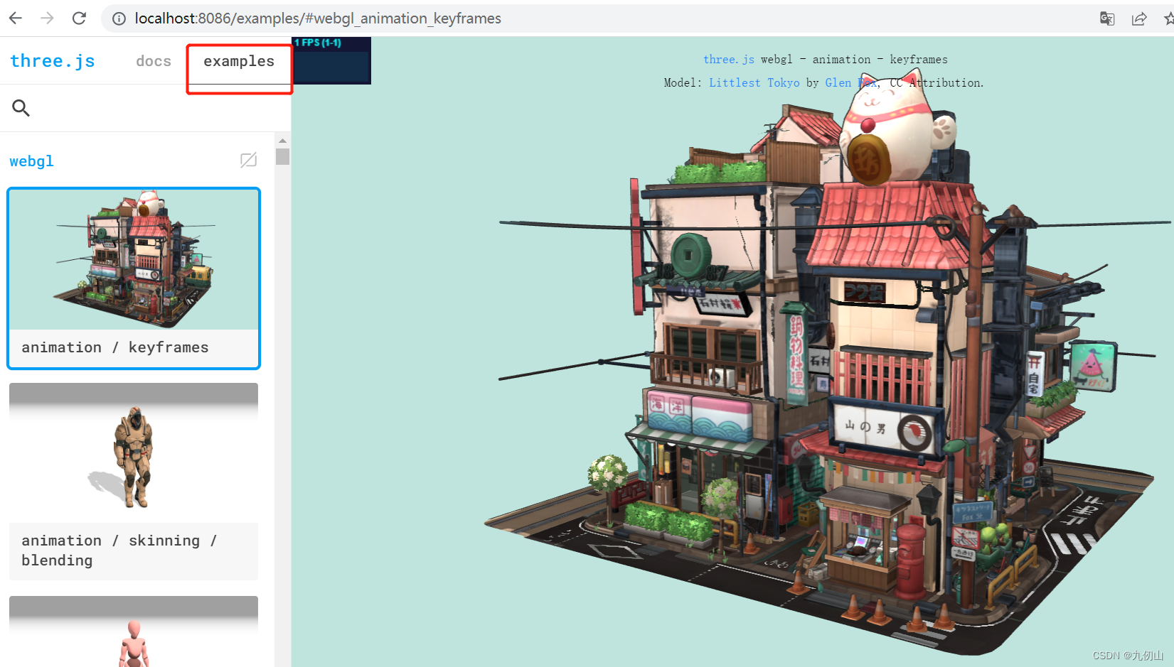Open the animation / keyframes example thumbnail

point(134,259)
